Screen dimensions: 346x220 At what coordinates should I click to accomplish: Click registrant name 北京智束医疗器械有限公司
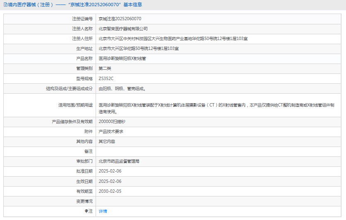[123, 29]
